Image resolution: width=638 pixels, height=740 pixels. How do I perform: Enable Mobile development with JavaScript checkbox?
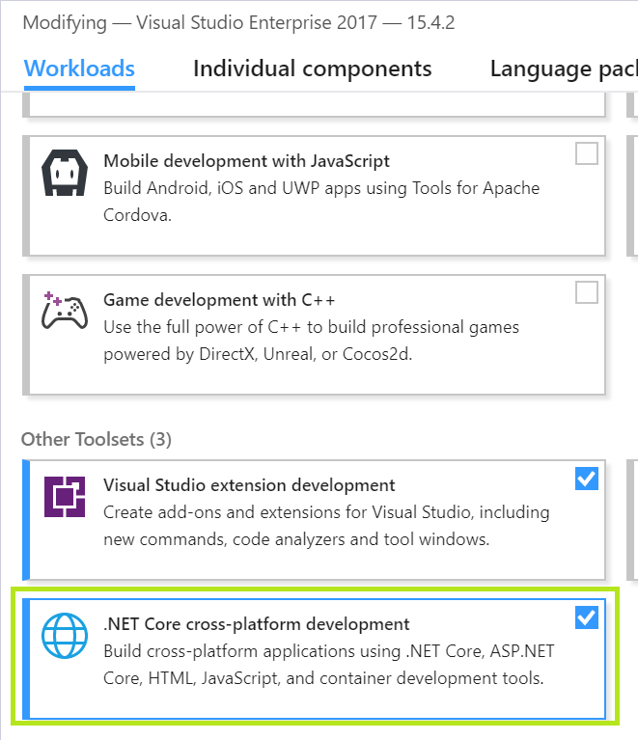point(587,153)
